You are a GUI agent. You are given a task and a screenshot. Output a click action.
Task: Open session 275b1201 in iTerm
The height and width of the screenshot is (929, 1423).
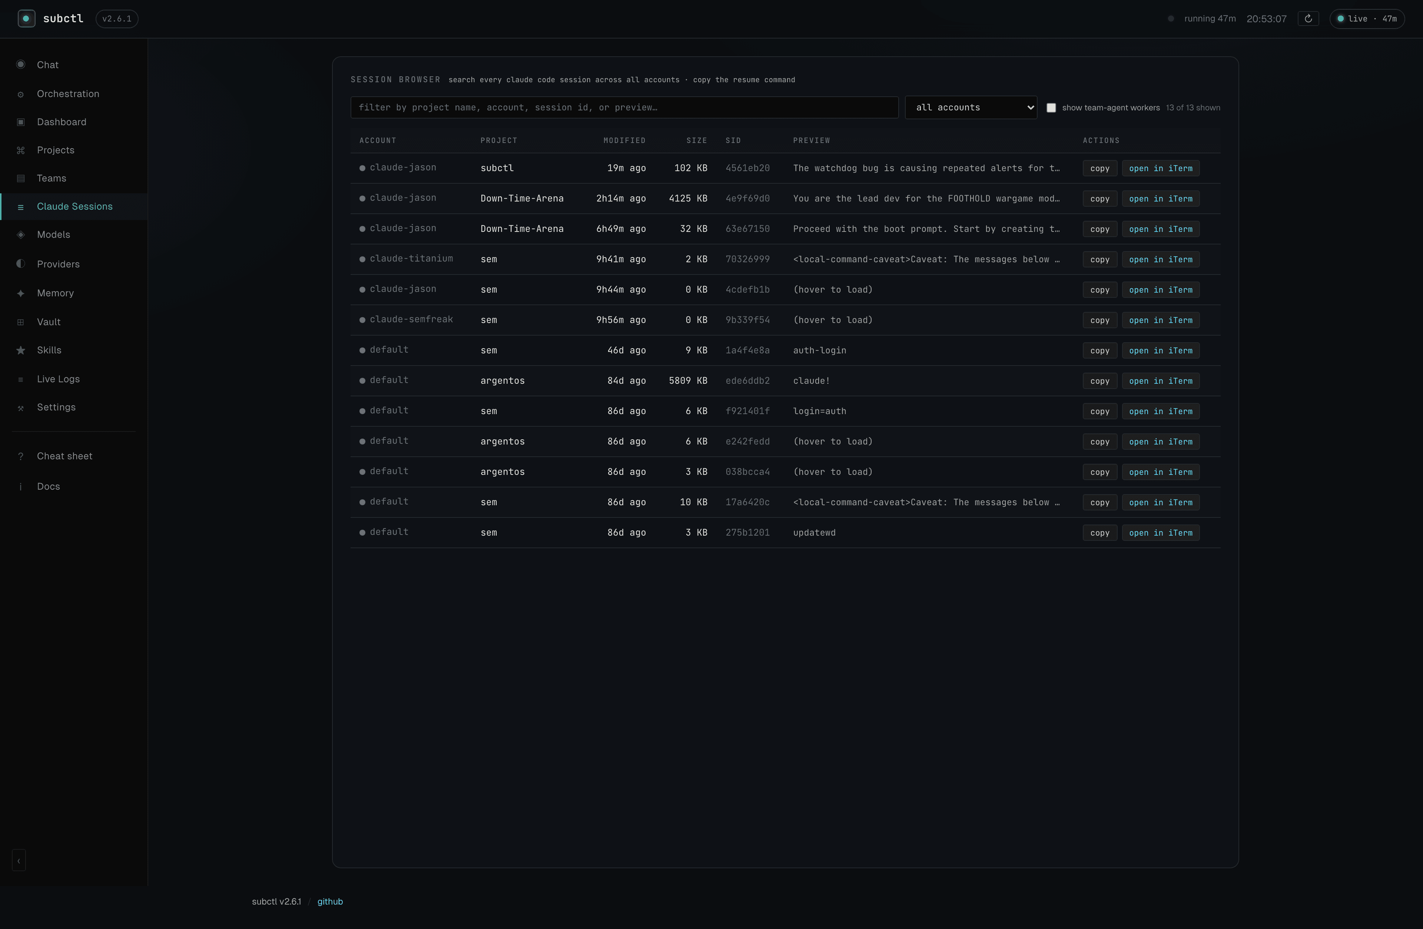pos(1161,533)
